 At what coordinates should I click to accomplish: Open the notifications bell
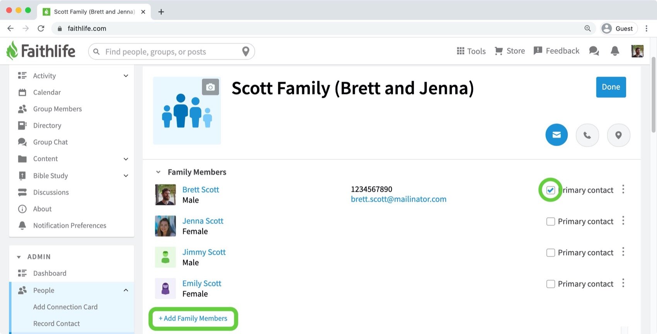point(615,51)
